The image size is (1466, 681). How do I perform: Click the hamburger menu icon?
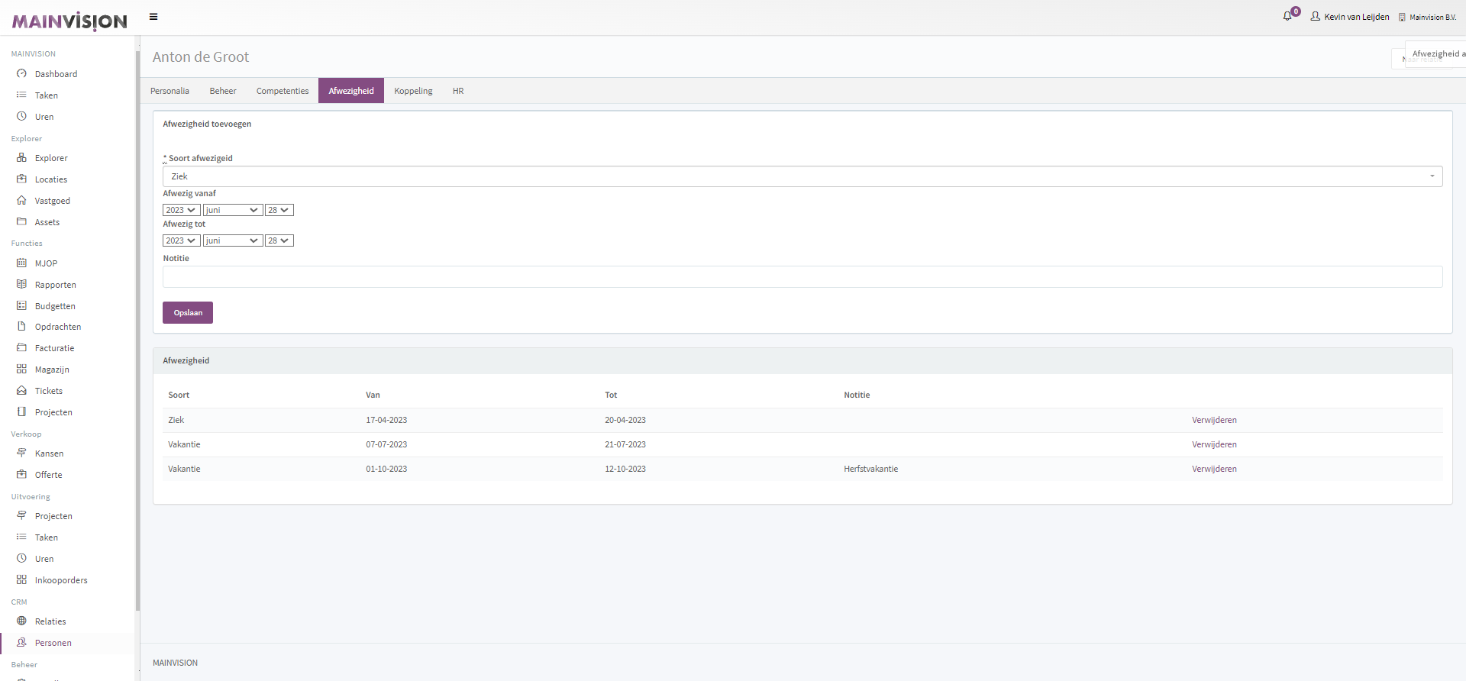tap(153, 17)
